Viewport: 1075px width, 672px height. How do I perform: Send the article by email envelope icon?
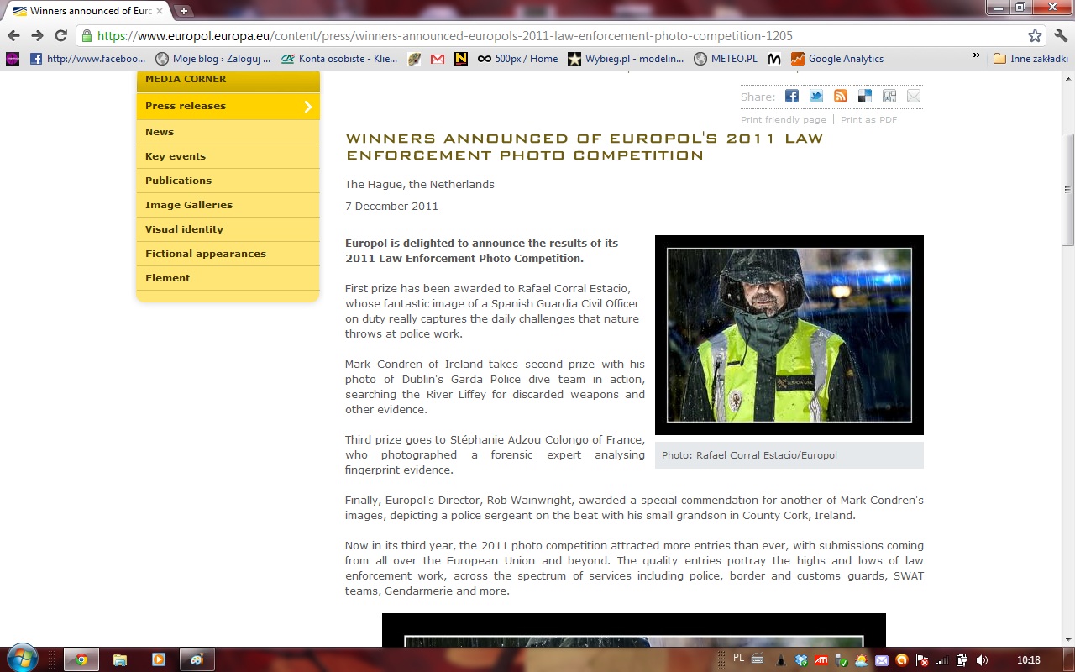(x=913, y=96)
